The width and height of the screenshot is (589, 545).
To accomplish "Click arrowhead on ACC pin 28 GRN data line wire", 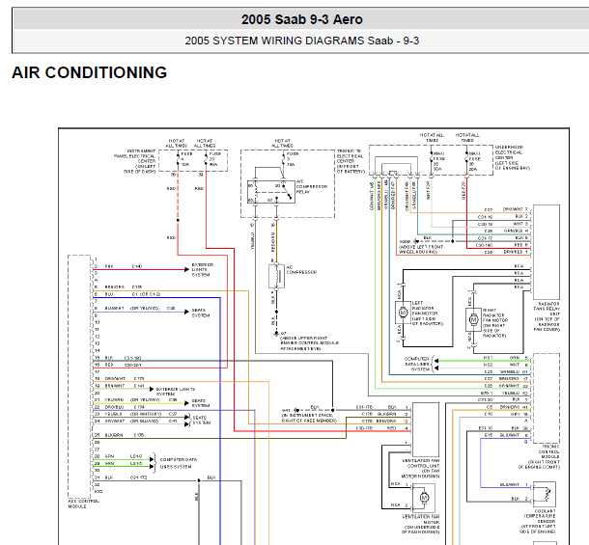I will pyautogui.click(x=152, y=459).
